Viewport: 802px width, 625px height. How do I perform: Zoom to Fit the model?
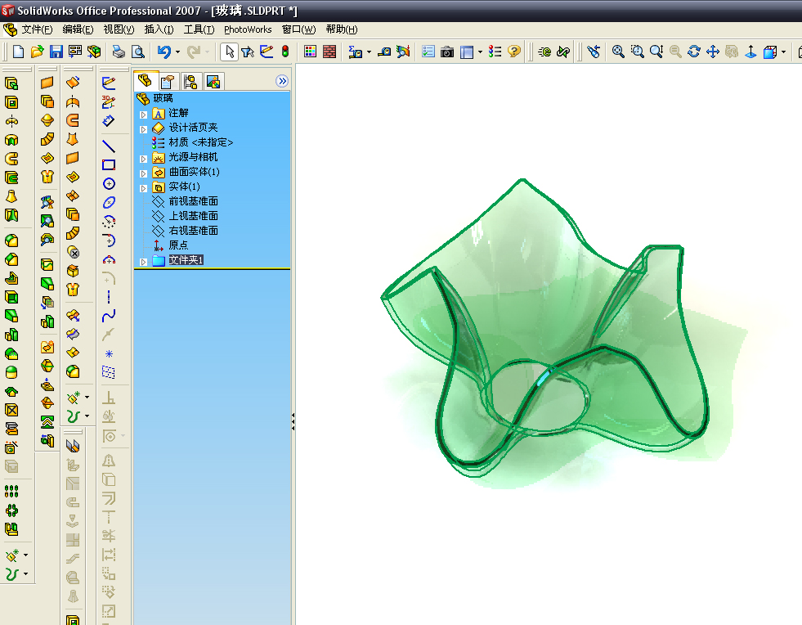(x=618, y=52)
